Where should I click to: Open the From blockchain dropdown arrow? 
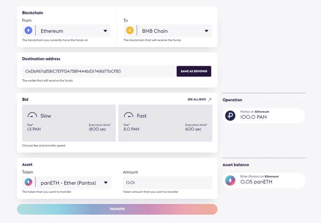pyautogui.click(x=105, y=31)
